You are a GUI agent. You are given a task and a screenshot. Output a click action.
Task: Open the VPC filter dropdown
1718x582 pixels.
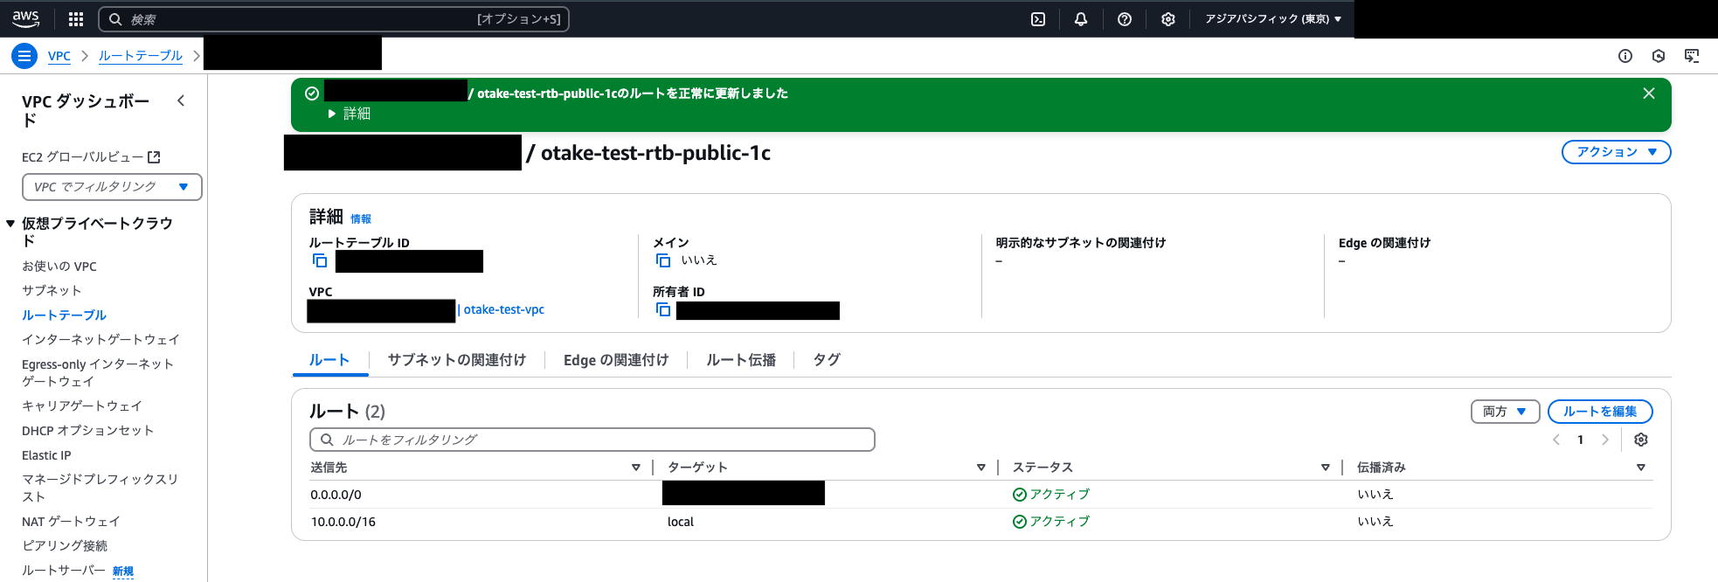[112, 187]
